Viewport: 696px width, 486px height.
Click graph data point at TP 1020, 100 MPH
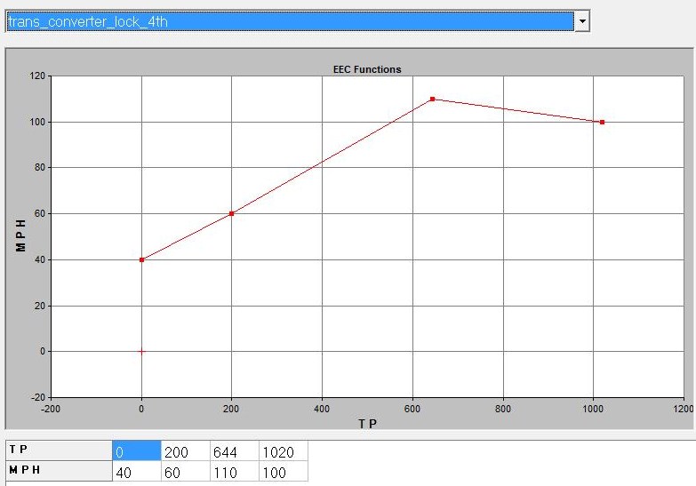coord(602,122)
